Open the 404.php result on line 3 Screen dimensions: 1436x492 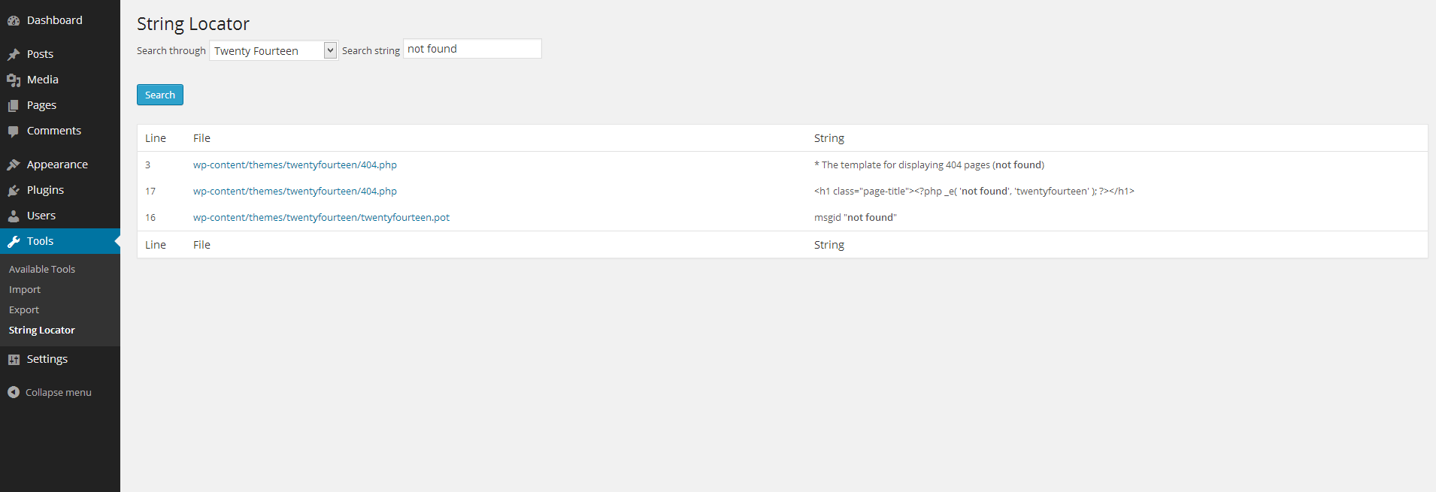(x=295, y=165)
